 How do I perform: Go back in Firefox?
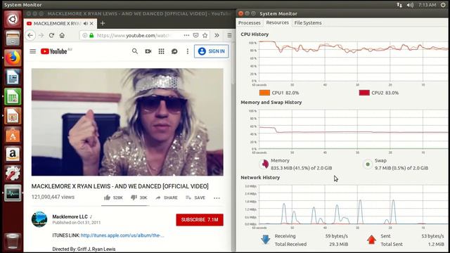[30, 35]
